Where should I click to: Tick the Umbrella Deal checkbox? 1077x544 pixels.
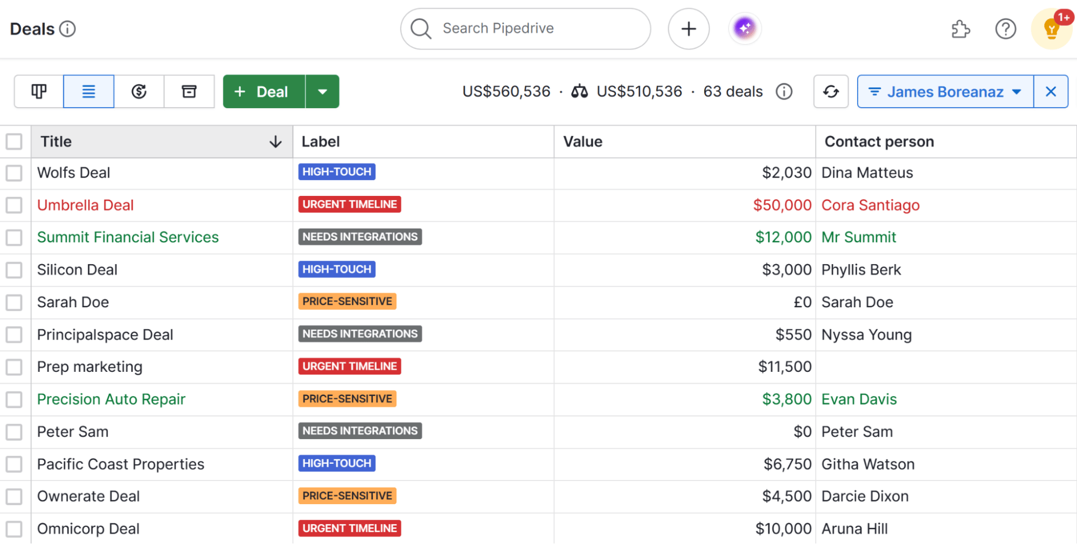click(14, 206)
